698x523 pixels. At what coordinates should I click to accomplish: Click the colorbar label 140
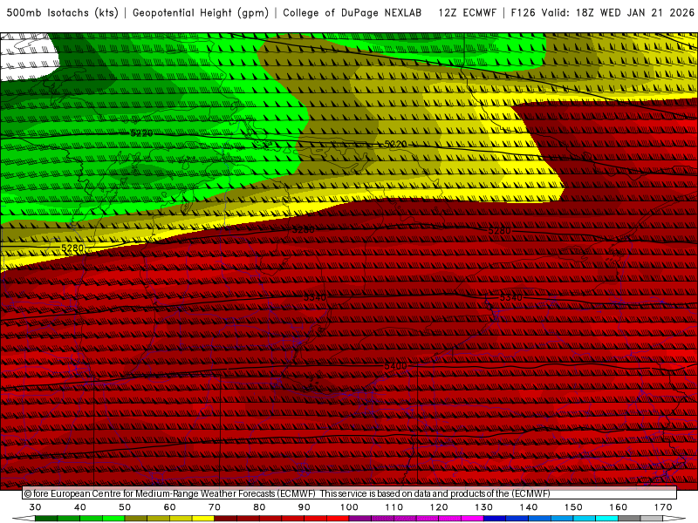pyautogui.click(x=529, y=507)
